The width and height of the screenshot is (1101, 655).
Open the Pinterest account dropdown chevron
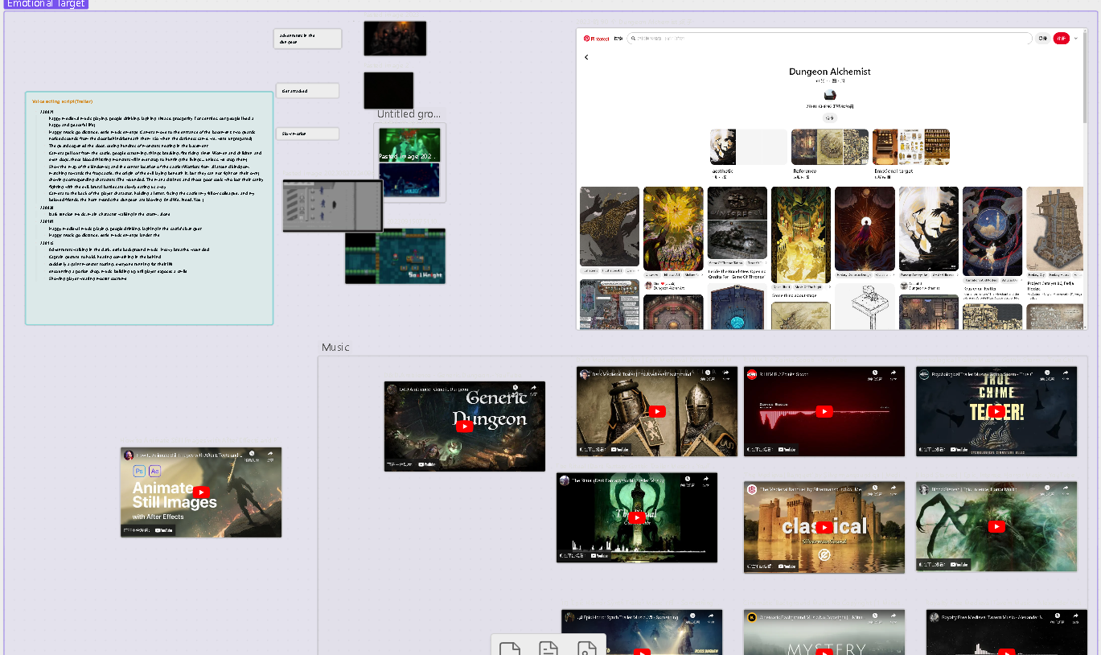point(1076,39)
